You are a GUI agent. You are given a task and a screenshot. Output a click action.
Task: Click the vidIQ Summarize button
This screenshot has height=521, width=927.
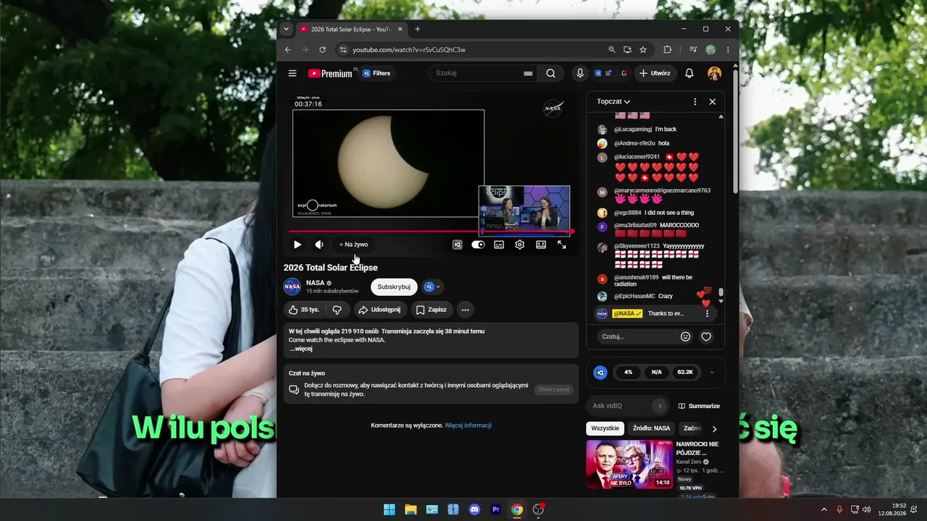tap(699, 406)
